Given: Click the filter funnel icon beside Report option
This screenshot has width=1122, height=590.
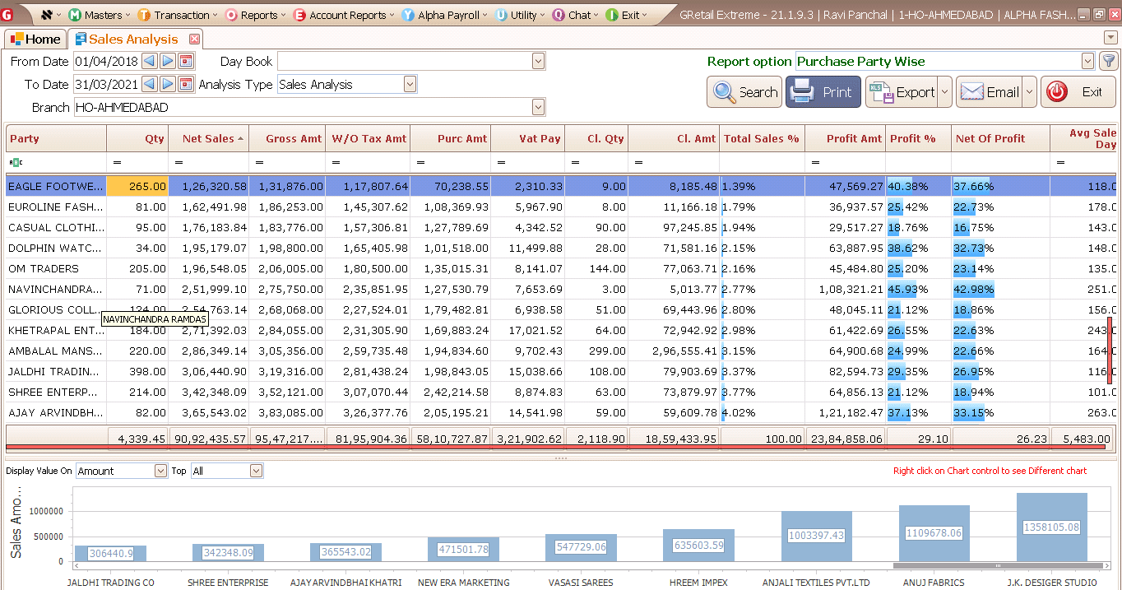Looking at the screenshot, I should (1108, 61).
